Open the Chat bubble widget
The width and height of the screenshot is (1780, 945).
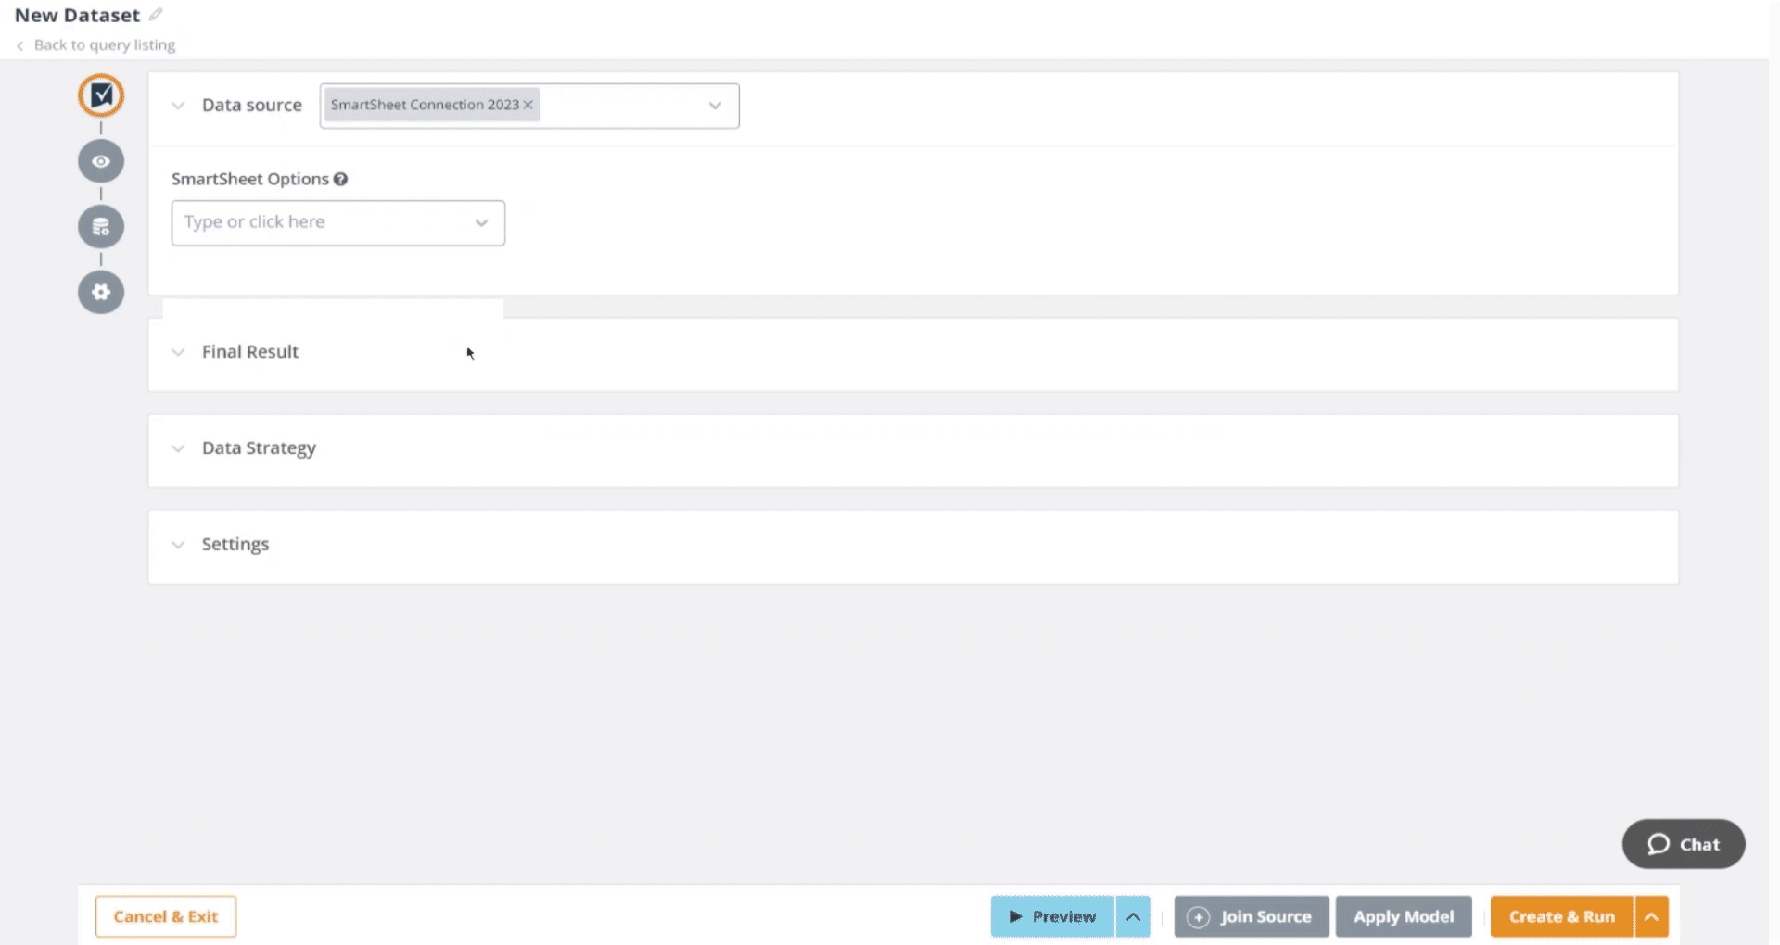tap(1683, 844)
